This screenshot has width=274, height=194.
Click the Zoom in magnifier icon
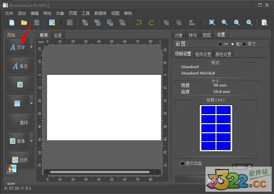click(225, 23)
